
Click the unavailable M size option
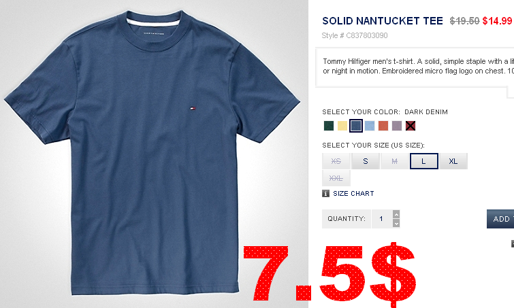click(x=395, y=161)
